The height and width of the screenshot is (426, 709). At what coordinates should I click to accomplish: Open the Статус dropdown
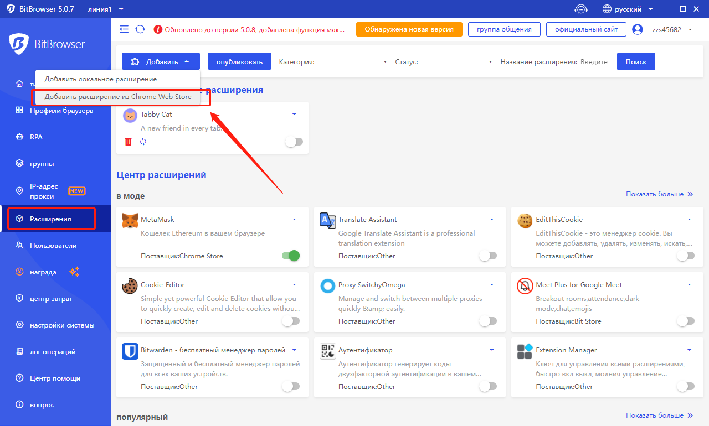(x=445, y=62)
